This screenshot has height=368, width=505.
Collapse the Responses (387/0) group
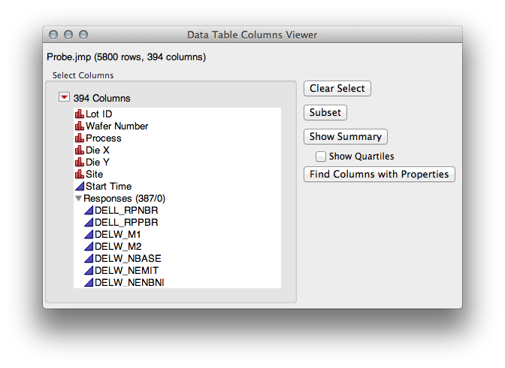pyautogui.click(x=78, y=199)
